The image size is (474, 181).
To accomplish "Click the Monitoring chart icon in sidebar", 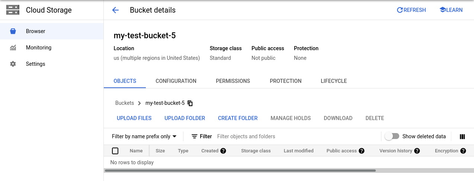I will pyautogui.click(x=13, y=48).
